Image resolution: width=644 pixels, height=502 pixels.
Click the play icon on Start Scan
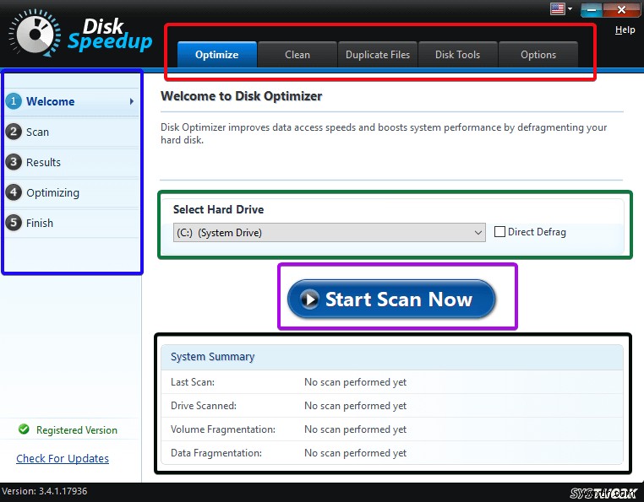pos(309,299)
